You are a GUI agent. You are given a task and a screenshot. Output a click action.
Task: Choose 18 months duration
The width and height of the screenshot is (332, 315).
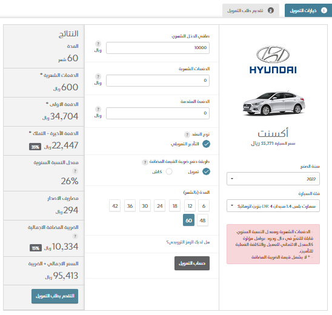[x=174, y=206]
